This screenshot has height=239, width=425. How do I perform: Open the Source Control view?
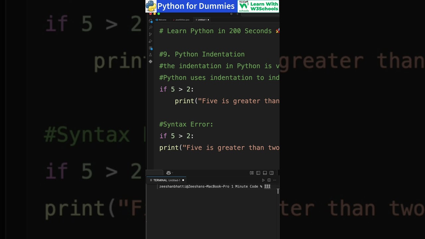pyautogui.click(x=150, y=34)
